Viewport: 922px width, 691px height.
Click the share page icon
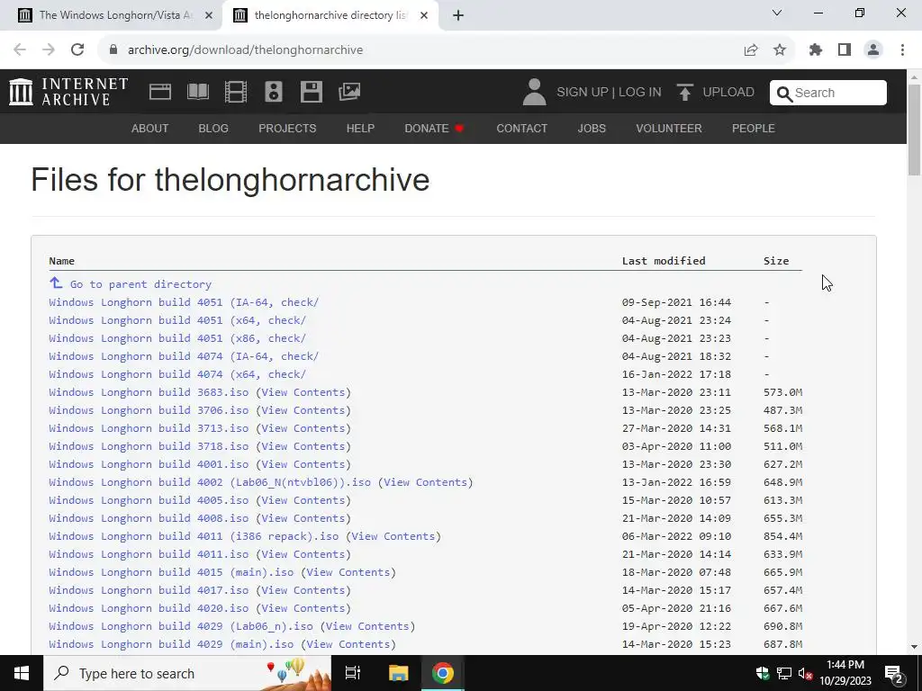[751, 50]
